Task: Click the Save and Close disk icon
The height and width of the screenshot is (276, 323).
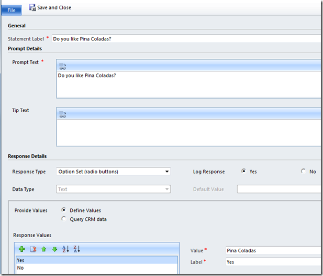Action: [x=32, y=8]
